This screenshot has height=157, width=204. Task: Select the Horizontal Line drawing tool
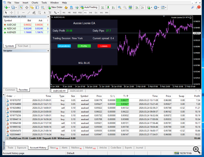(23, 12)
